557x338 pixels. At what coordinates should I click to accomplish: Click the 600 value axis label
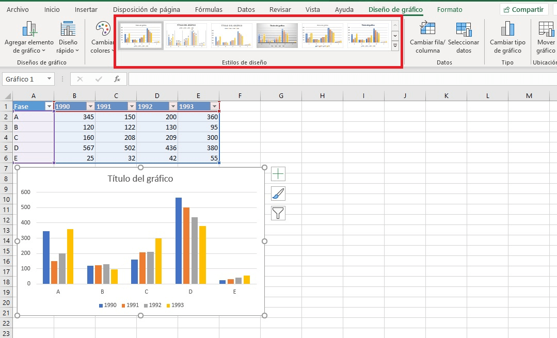(26, 192)
